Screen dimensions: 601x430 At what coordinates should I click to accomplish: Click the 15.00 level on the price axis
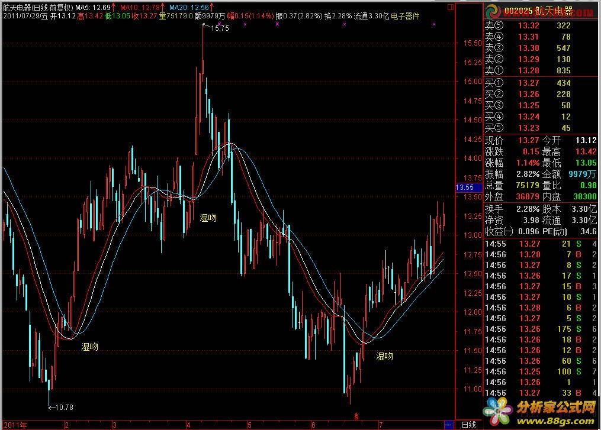(473, 81)
